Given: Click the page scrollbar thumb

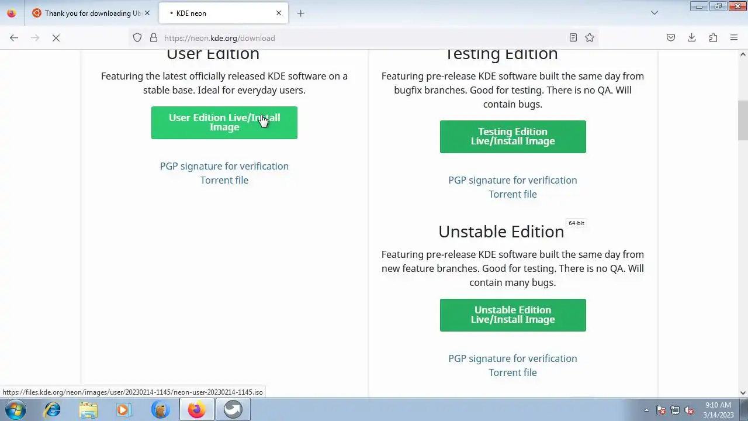Looking at the screenshot, I should click(x=743, y=120).
